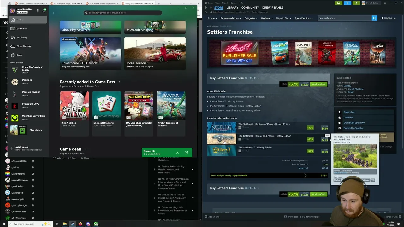Expand Reddit rule 5 about Politics and Religion

193,198
